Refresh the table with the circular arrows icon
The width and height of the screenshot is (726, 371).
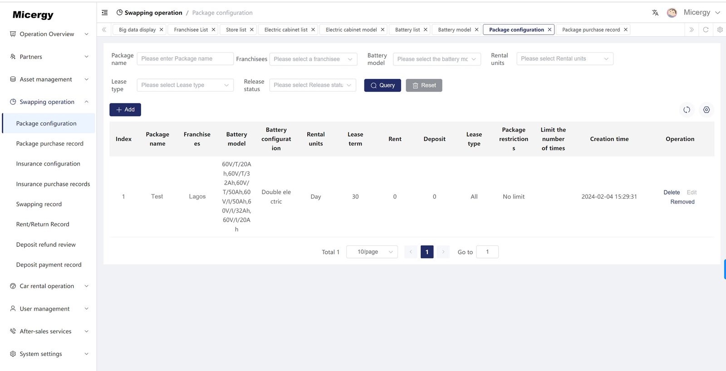[687, 110]
